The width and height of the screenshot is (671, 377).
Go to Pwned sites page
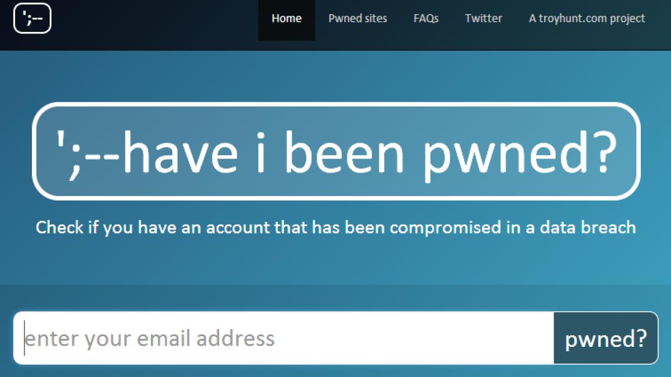pos(358,18)
